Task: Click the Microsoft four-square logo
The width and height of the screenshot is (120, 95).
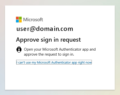Action: 19,19
